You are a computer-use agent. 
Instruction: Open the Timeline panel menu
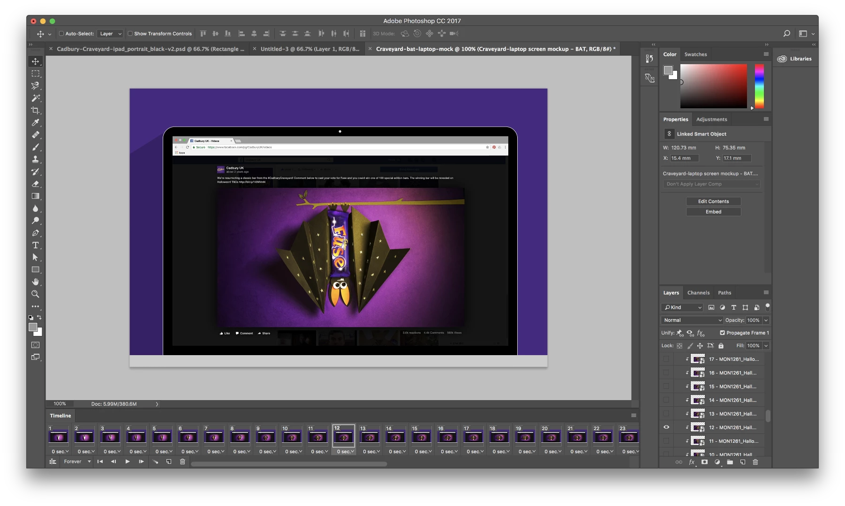click(634, 416)
